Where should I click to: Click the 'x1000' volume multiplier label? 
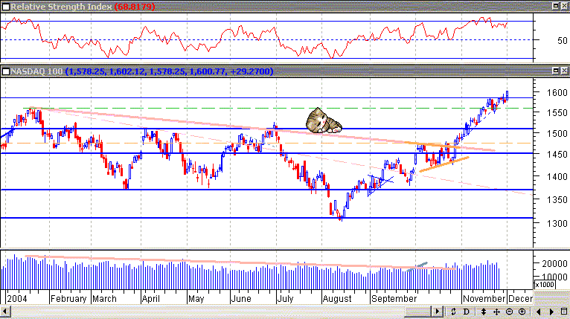pyautogui.click(x=545, y=285)
